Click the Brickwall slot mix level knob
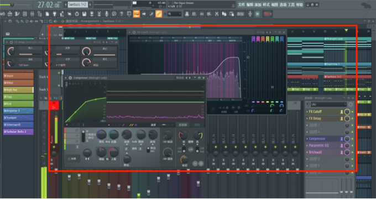Screen dimensions: 376x199 (347, 152)
